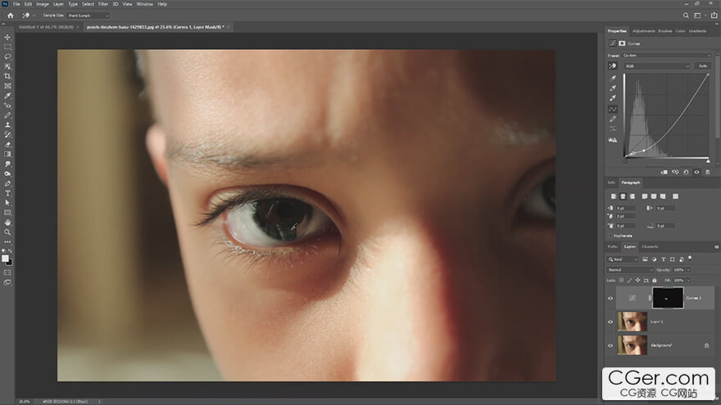Click the Share button at top right
Image resolution: width=721 pixels, height=405 pixels.
coord(714,16)
